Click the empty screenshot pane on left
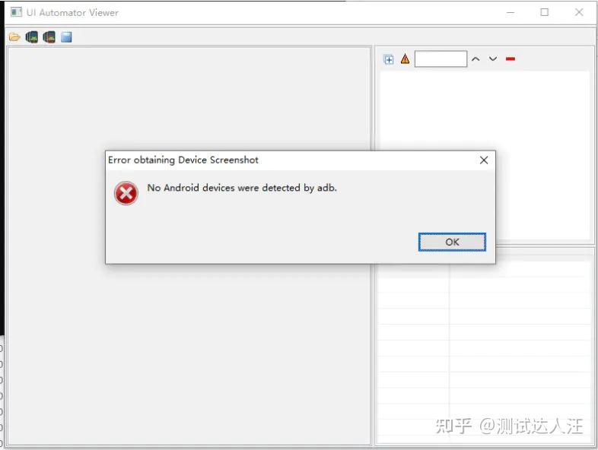 coord(189,354)
